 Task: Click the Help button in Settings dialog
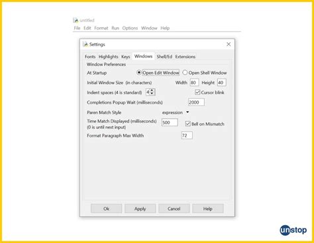point(208,209)
